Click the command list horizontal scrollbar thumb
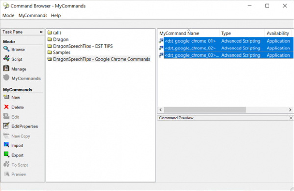The width and height of the screenshot is (294, 191). (205, 110)
